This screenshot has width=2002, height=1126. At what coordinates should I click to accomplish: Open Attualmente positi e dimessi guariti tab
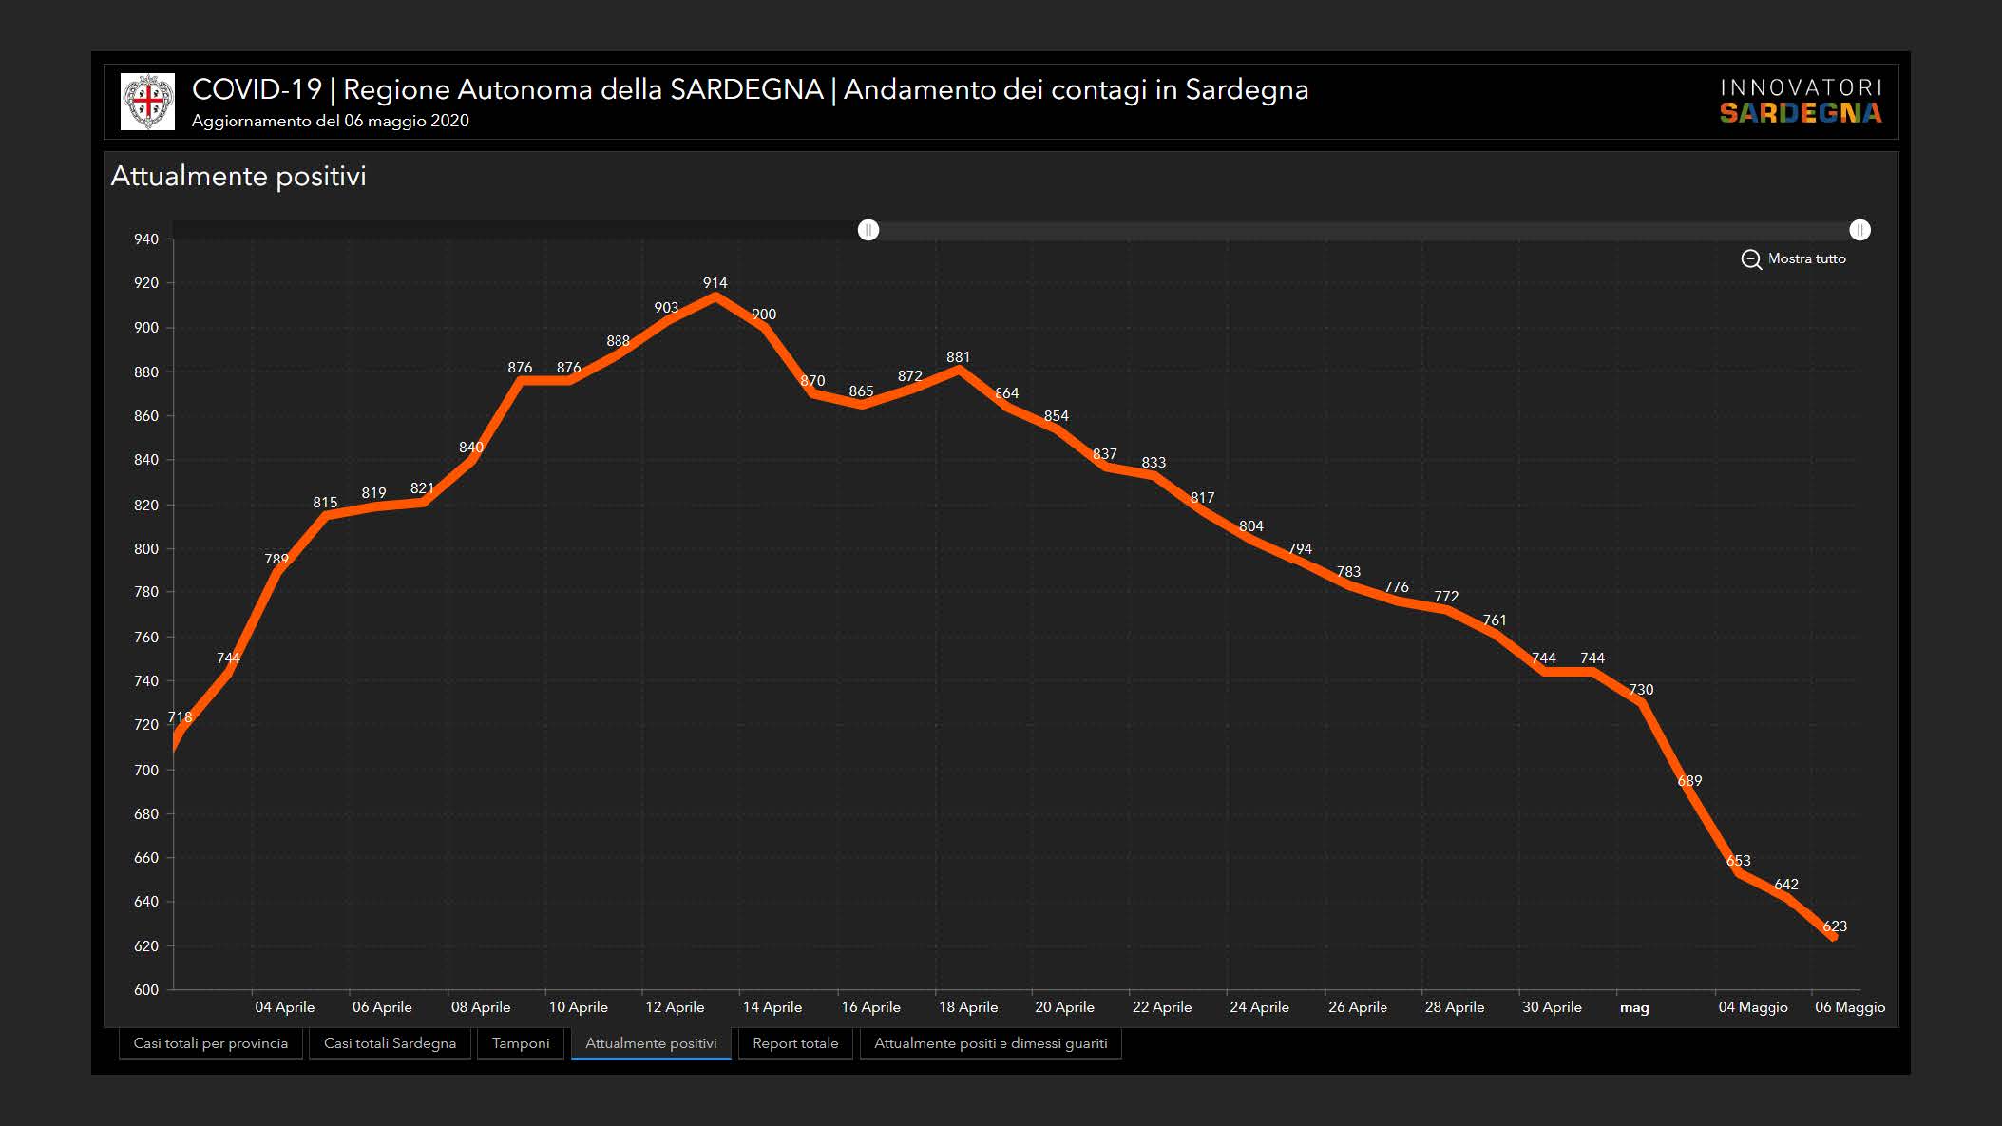(x=990, y=1043)
